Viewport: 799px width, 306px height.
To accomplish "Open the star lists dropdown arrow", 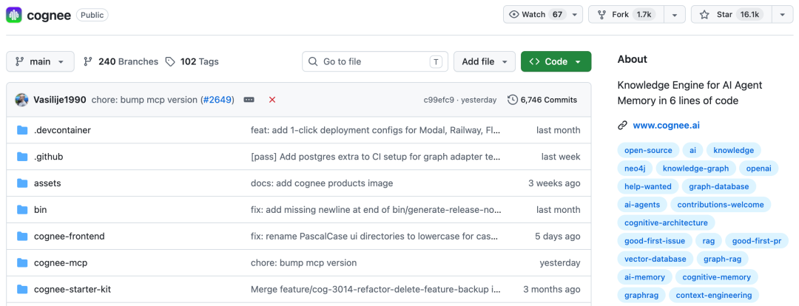I will (782, 14).
